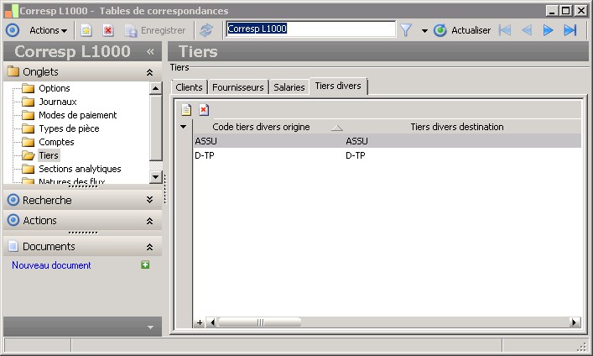
Task: Click the delete record toolbar icon
Action: [108, 30]
